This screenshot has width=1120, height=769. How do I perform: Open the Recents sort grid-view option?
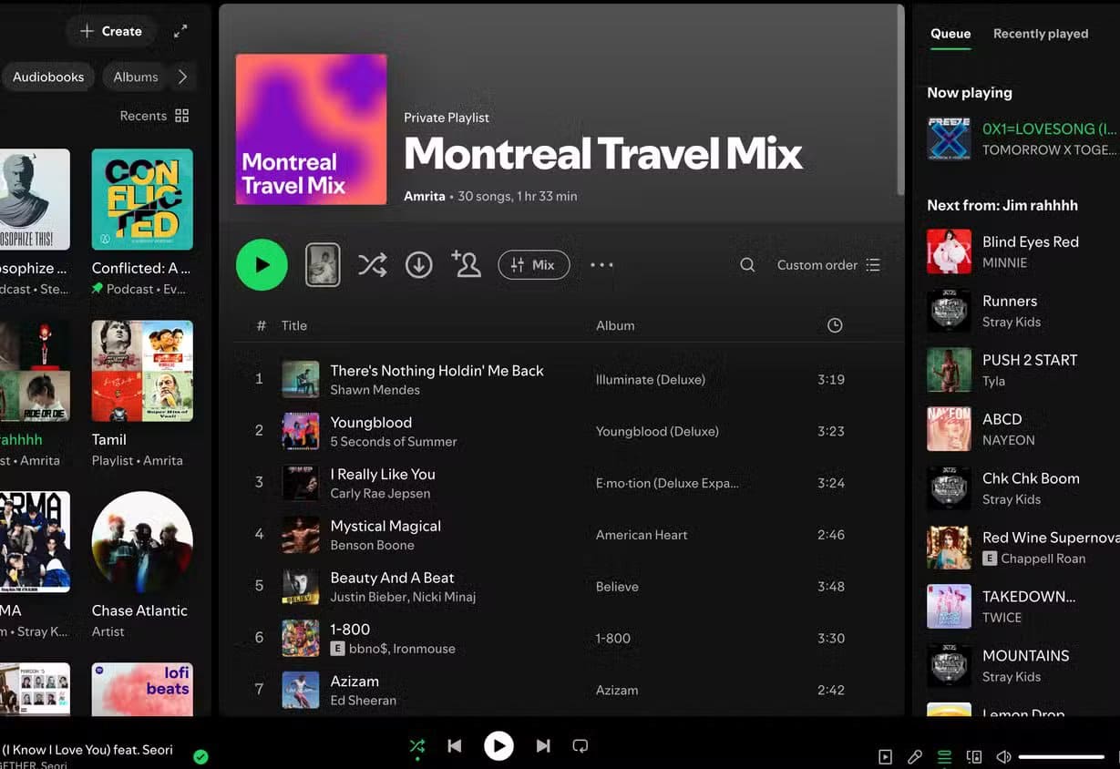coord(154,116)
